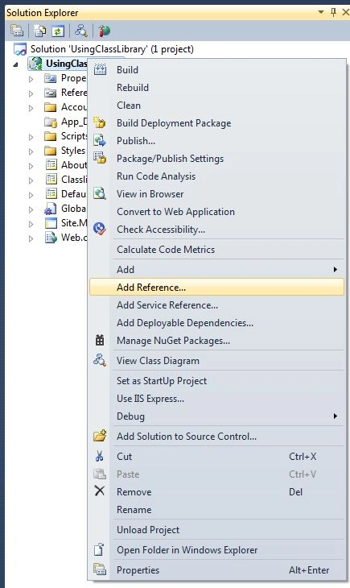Click the Show All Files toolbar icon
Viewport: 350px width, 588px height.
(x=39, y=31)
